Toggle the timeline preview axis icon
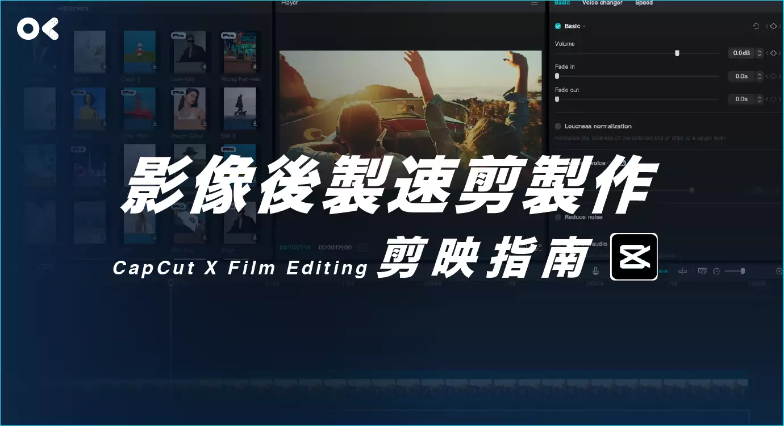Viewport: 784px width, 426px height. (x=702, y=271)
